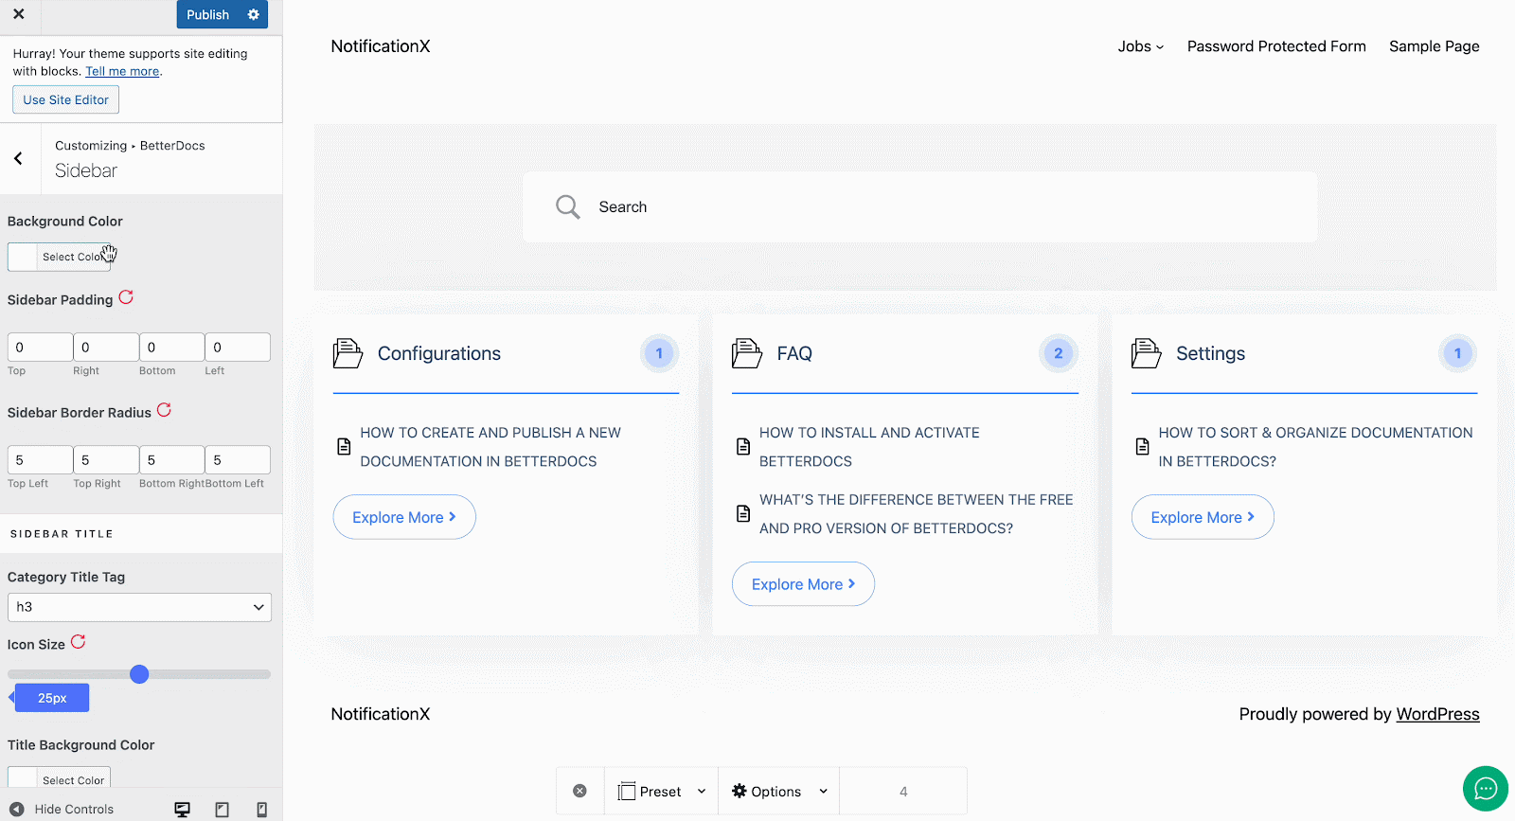This screenshot has width=1515, height=821.
Task: Reset Sidebar Padding values
Action: 126,297
